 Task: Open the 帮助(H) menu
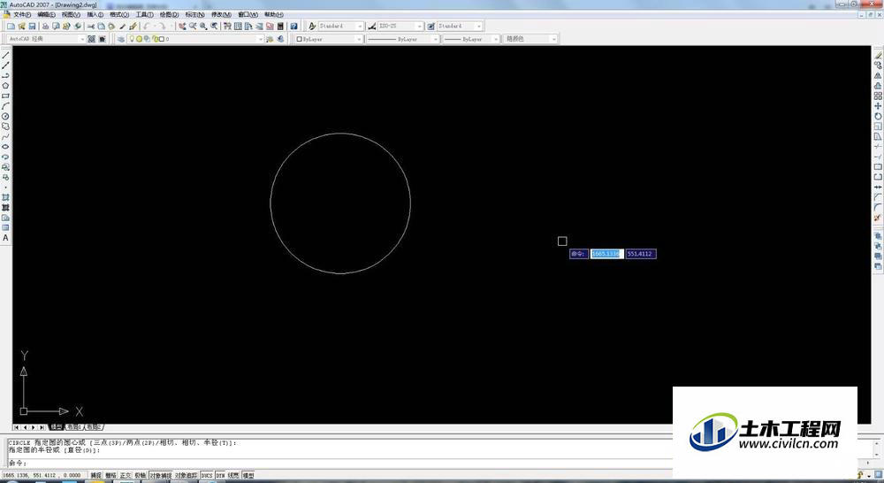pos(273,15)
